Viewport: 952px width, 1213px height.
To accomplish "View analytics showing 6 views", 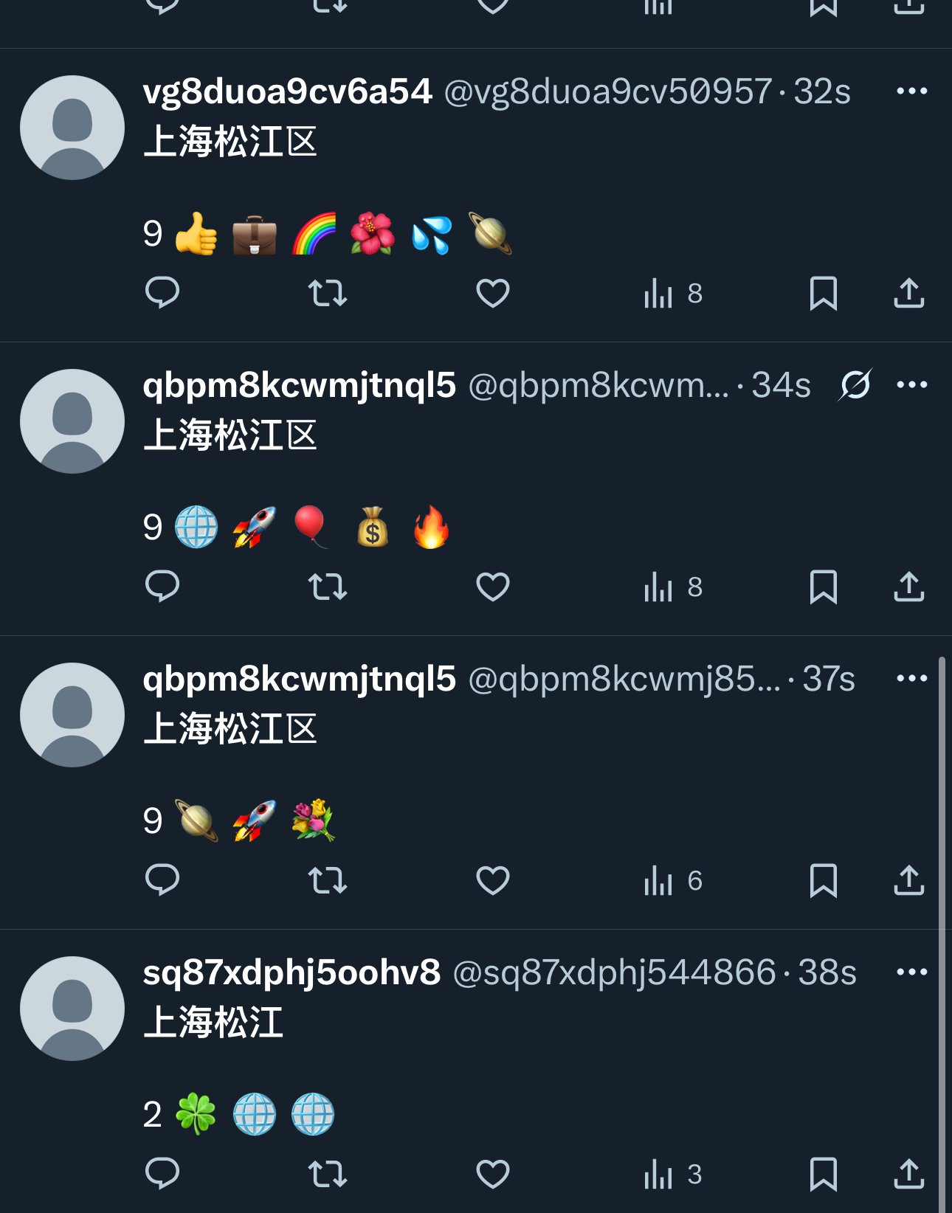I will point(673,880).
